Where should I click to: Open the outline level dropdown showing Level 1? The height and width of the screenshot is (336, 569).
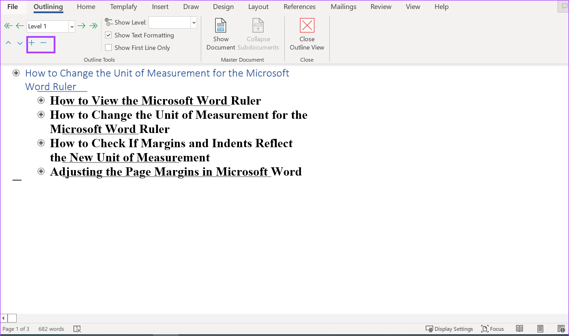click(x=72, y=26)
